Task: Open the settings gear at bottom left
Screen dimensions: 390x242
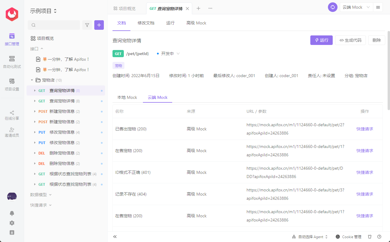Action: click(12, 223)
